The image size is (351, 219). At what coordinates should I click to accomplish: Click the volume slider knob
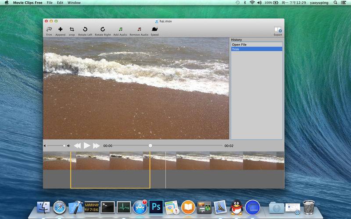(x=64, y=146)
